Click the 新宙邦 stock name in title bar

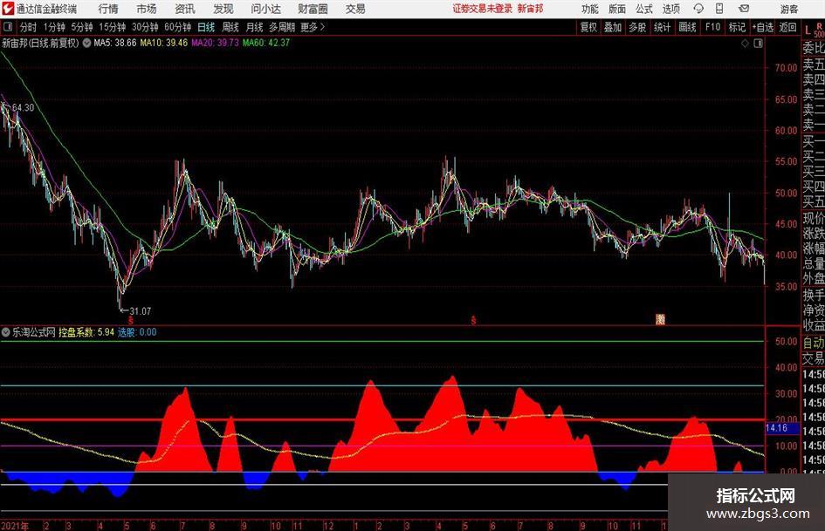pyautogui.click(x=530, y=9)
